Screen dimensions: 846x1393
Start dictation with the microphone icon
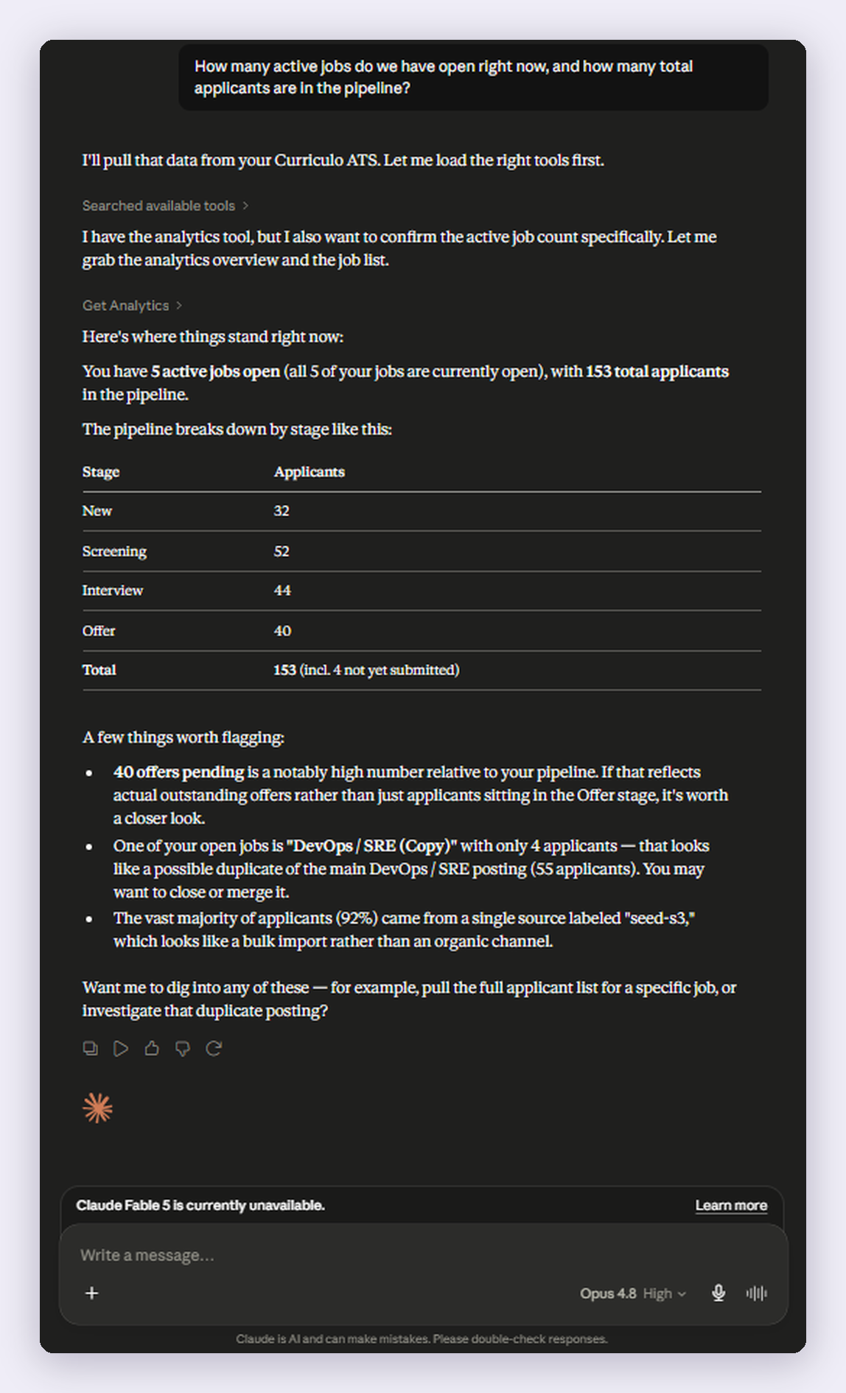(x=719, y=1293)
